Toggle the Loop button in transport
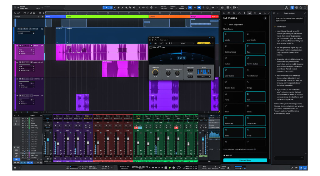The image size is (320, 176). [x=178, y=168]
